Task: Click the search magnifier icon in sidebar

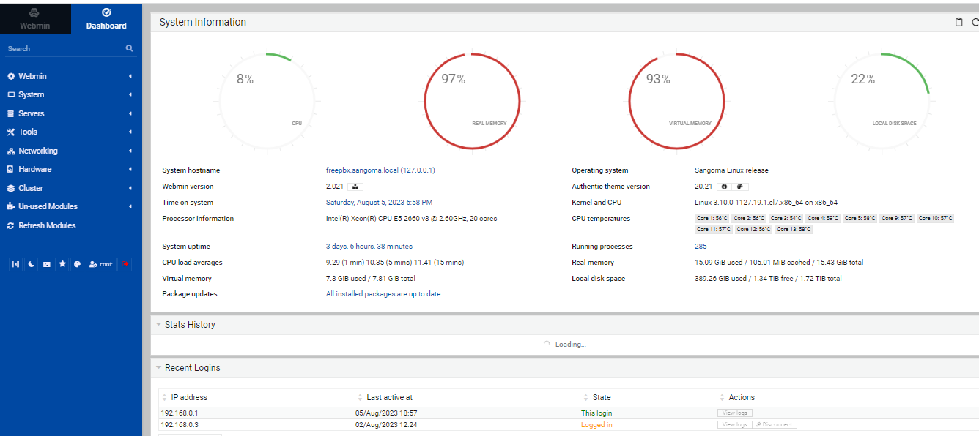Action: pos(129,48)
